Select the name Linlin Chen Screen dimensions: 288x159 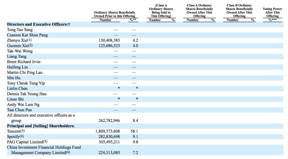(17, 88)
